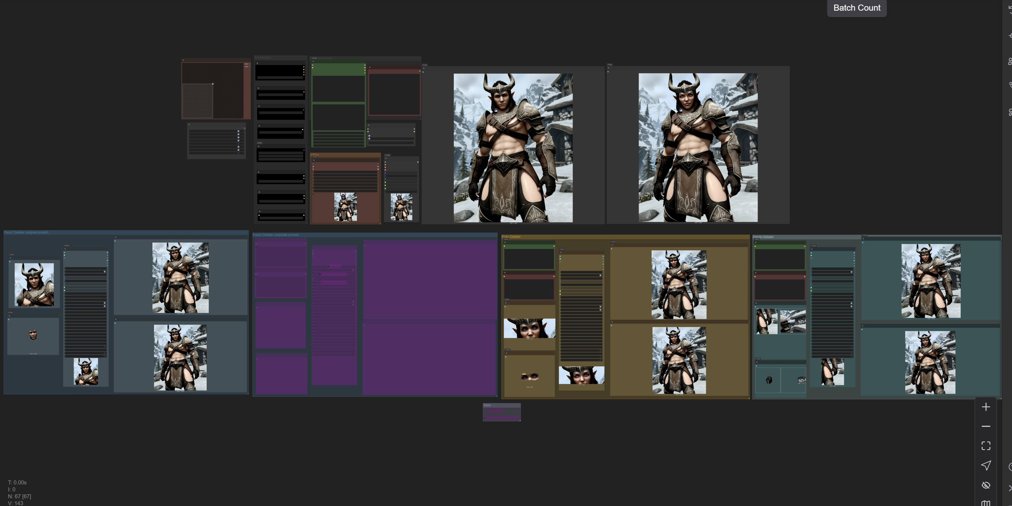This screenshot has width=1012, height=506.
Task: Switch mode with the arrow pointer icon
Action: click(986, 465)
